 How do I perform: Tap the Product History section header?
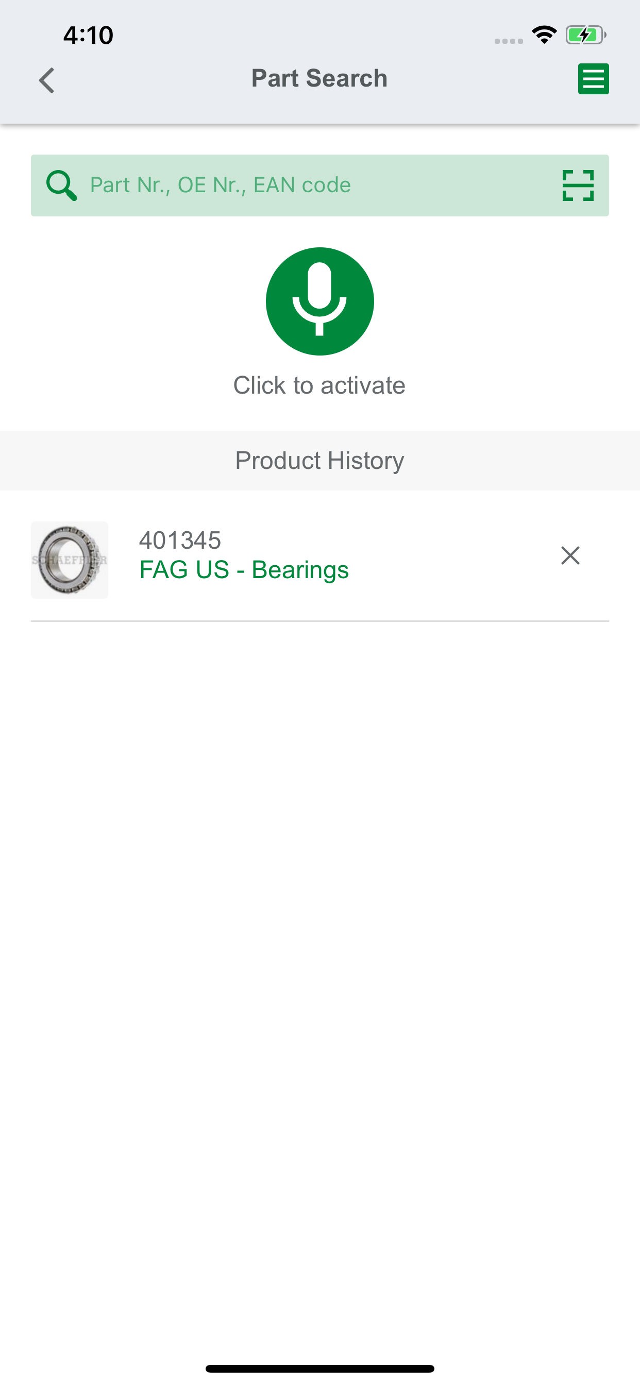click(x=319, y=460)
